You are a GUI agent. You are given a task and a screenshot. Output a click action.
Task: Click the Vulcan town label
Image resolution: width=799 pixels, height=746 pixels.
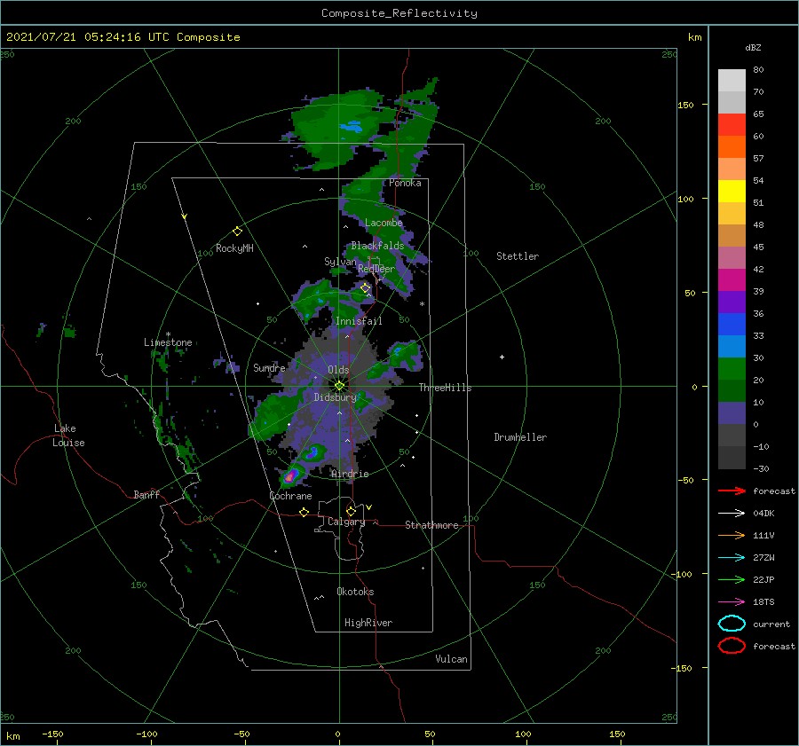pyautogui.click(x=451, y=658)
